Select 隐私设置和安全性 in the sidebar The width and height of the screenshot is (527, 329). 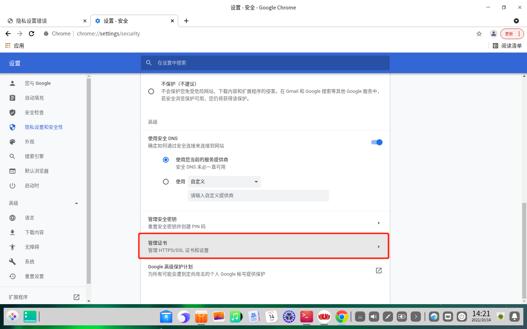click(x=43, y=127)
